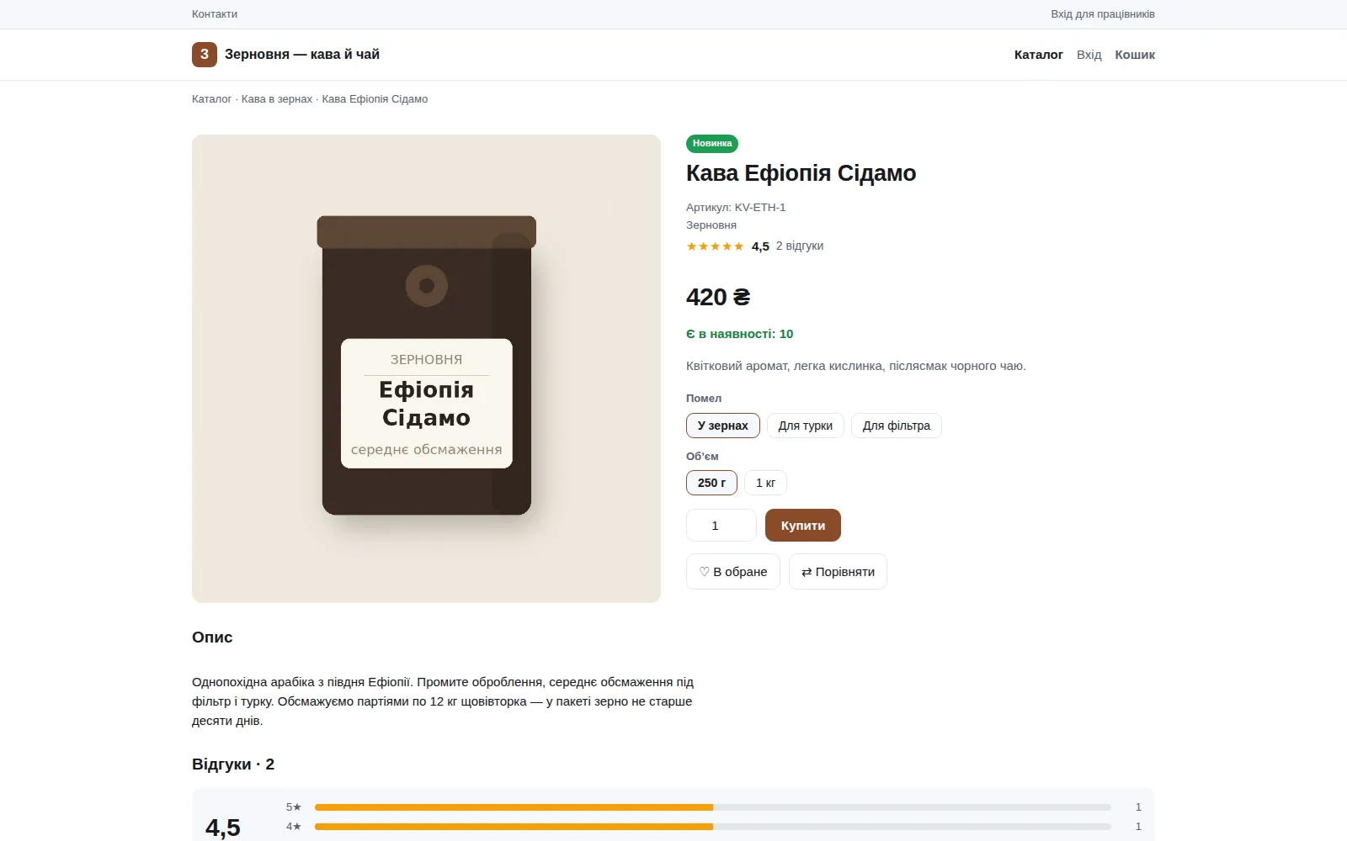Click the 2 відгуки reviews link

click(800, 246)
